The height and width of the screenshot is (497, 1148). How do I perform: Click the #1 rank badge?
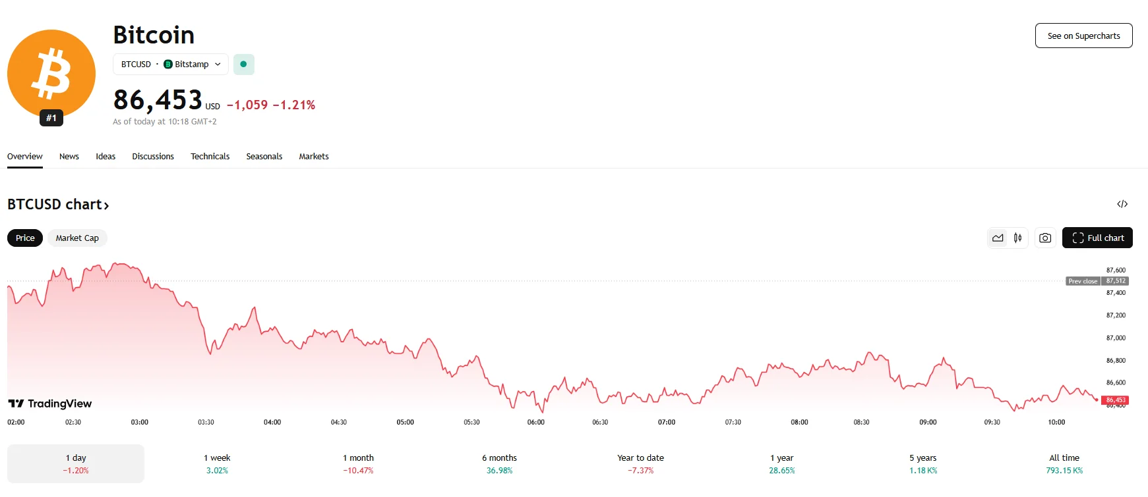click(51, 118)
